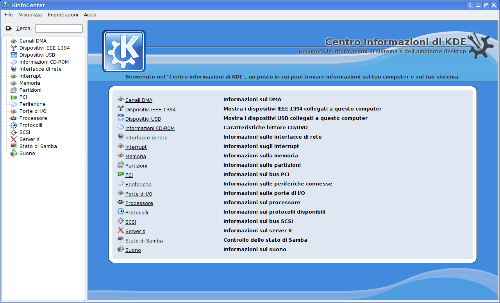The image size is (500, 303).
Task: Click Protocolli icon in main panel
Action: (121, 212)
